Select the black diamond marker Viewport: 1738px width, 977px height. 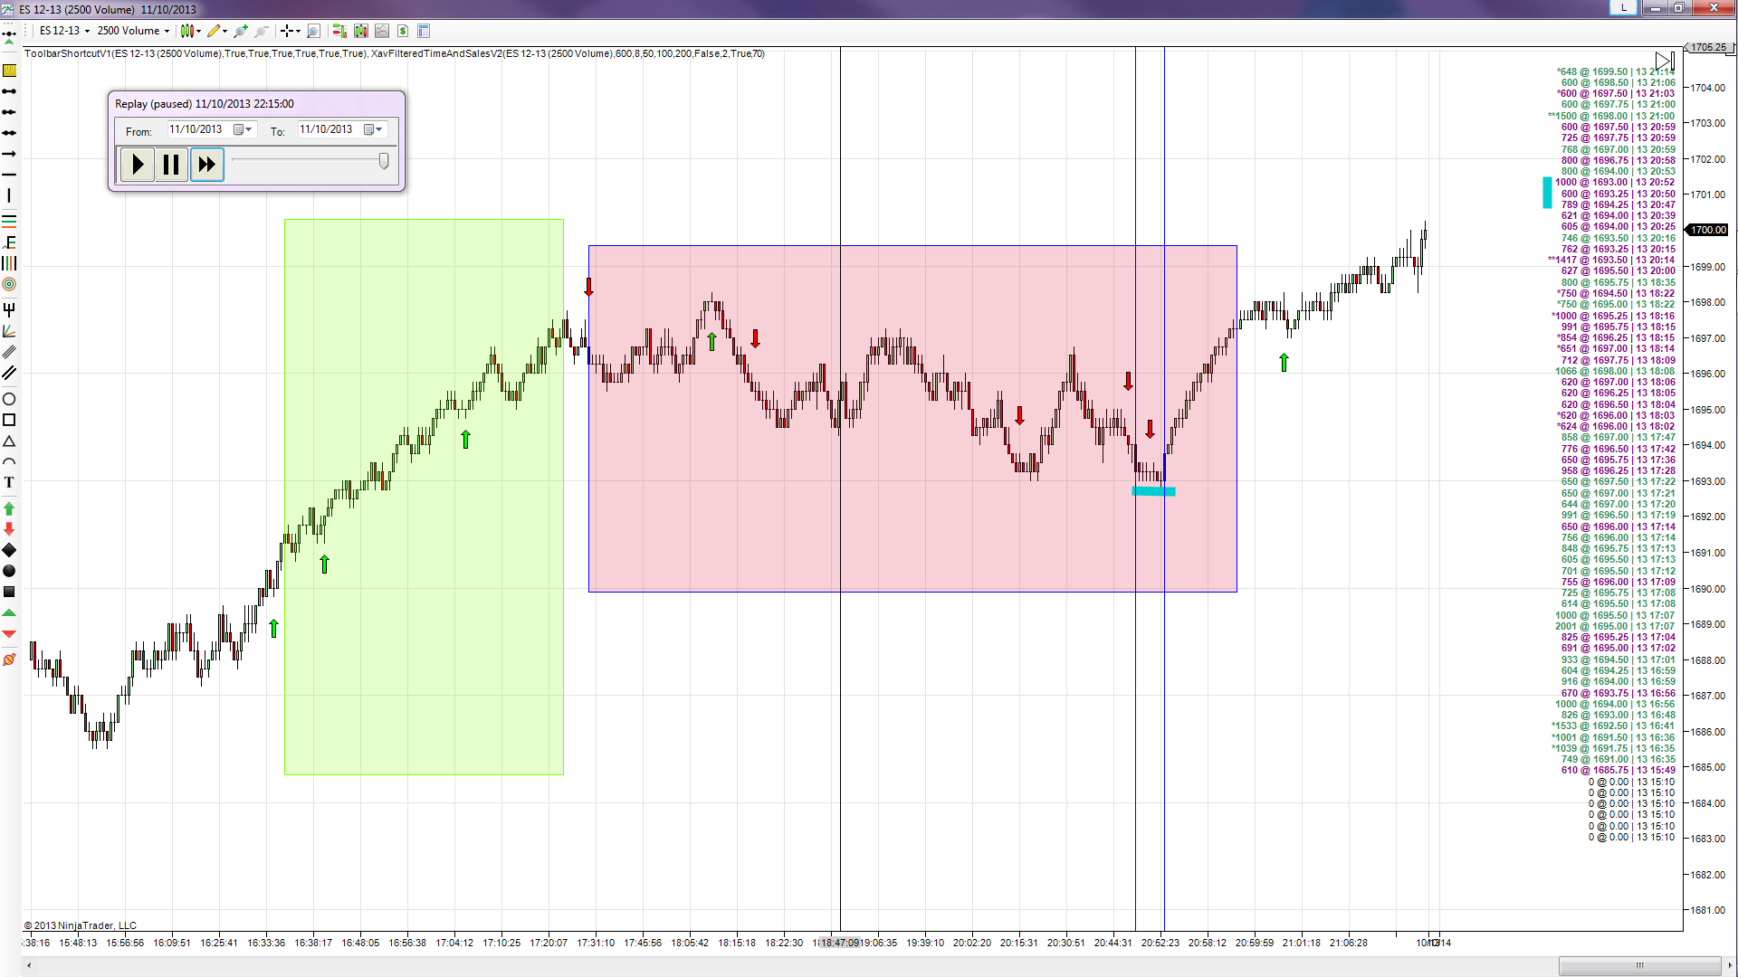tap(9, 550)
